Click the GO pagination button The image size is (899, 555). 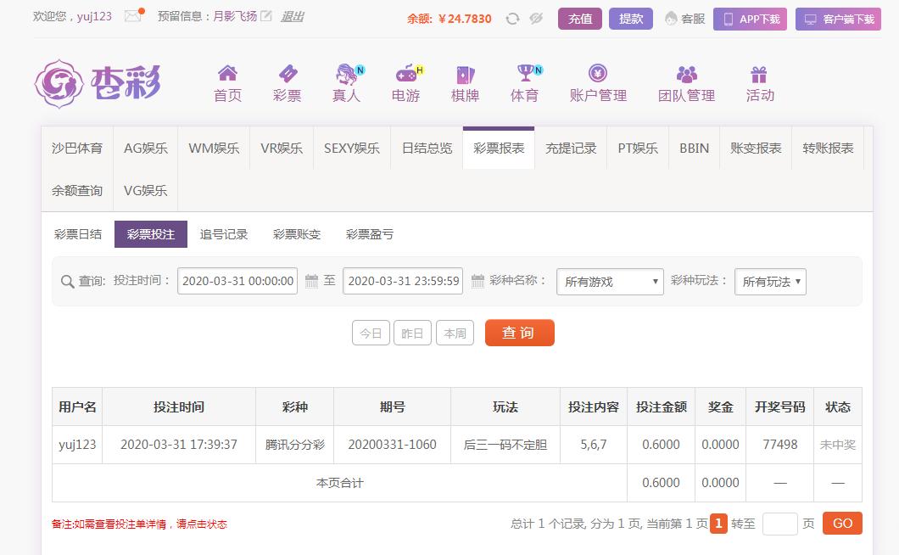pyautogui.click(x=842, y=524)
